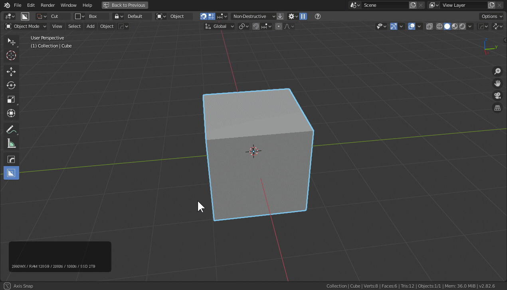This screenshot has height=290, width=507.
Task: Click the zoom magnifier viewport icon
Action: pos(497,71)
